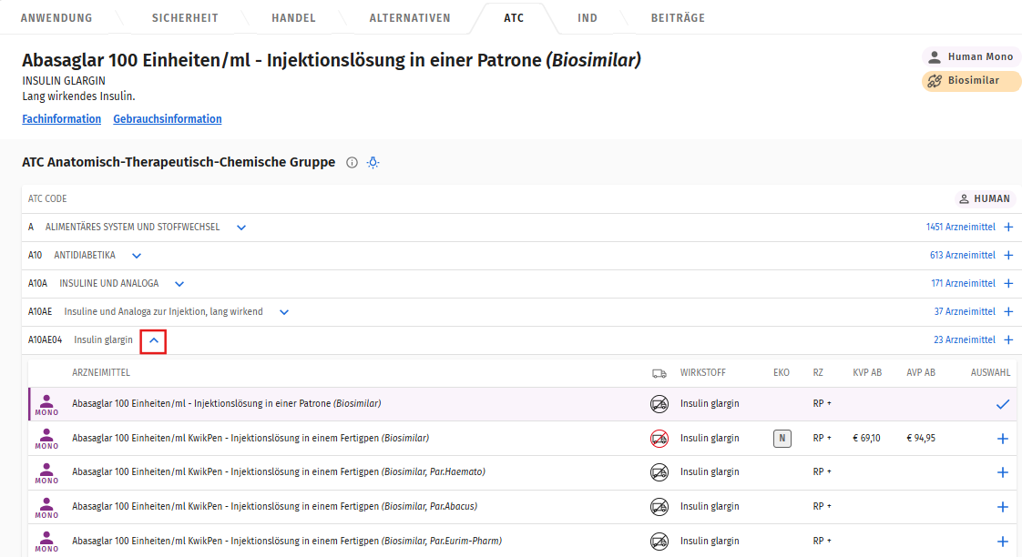Open the 171 Arzneimittel link
The width and height of the screenshot is (1022, 557).
[x=964, y=283]
